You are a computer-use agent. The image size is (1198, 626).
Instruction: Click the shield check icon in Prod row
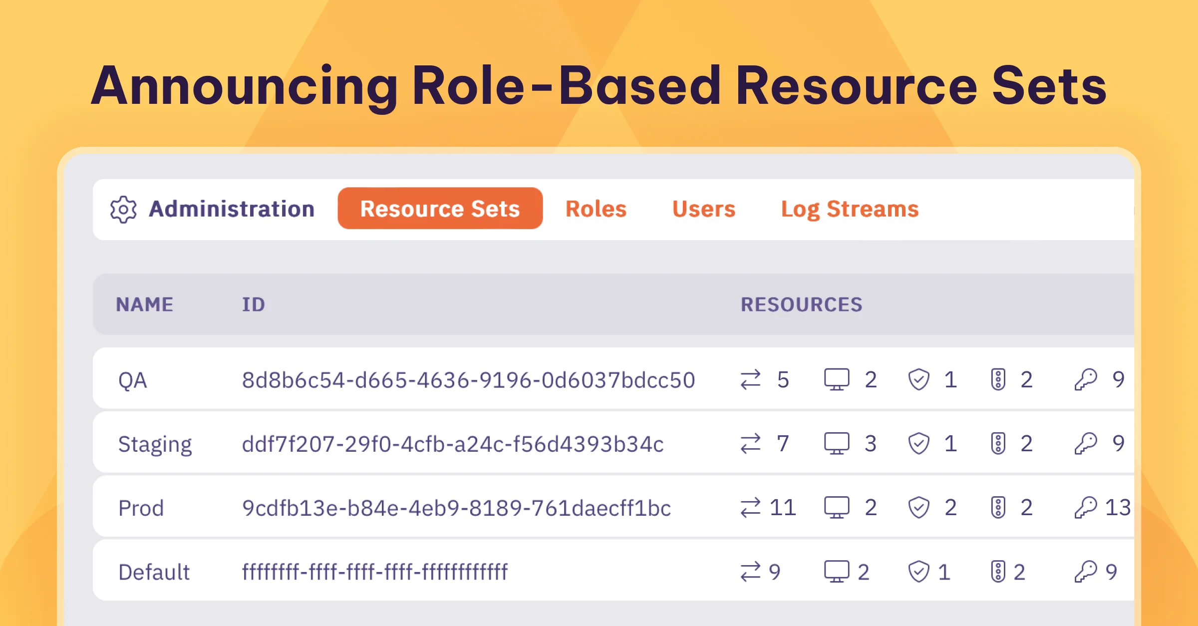tap(918, 507)
